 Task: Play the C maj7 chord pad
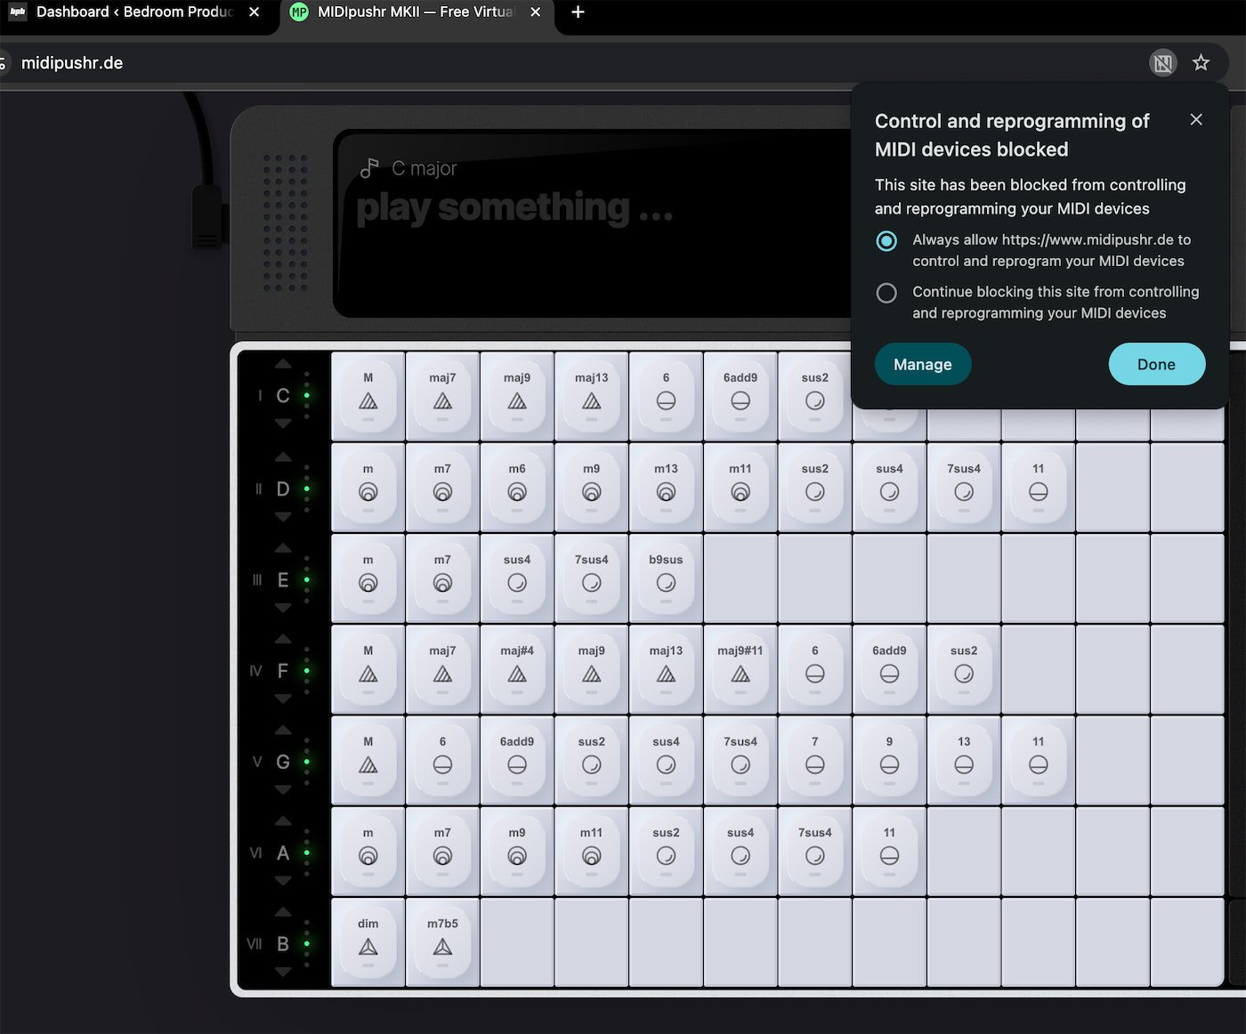click(442, 393)
